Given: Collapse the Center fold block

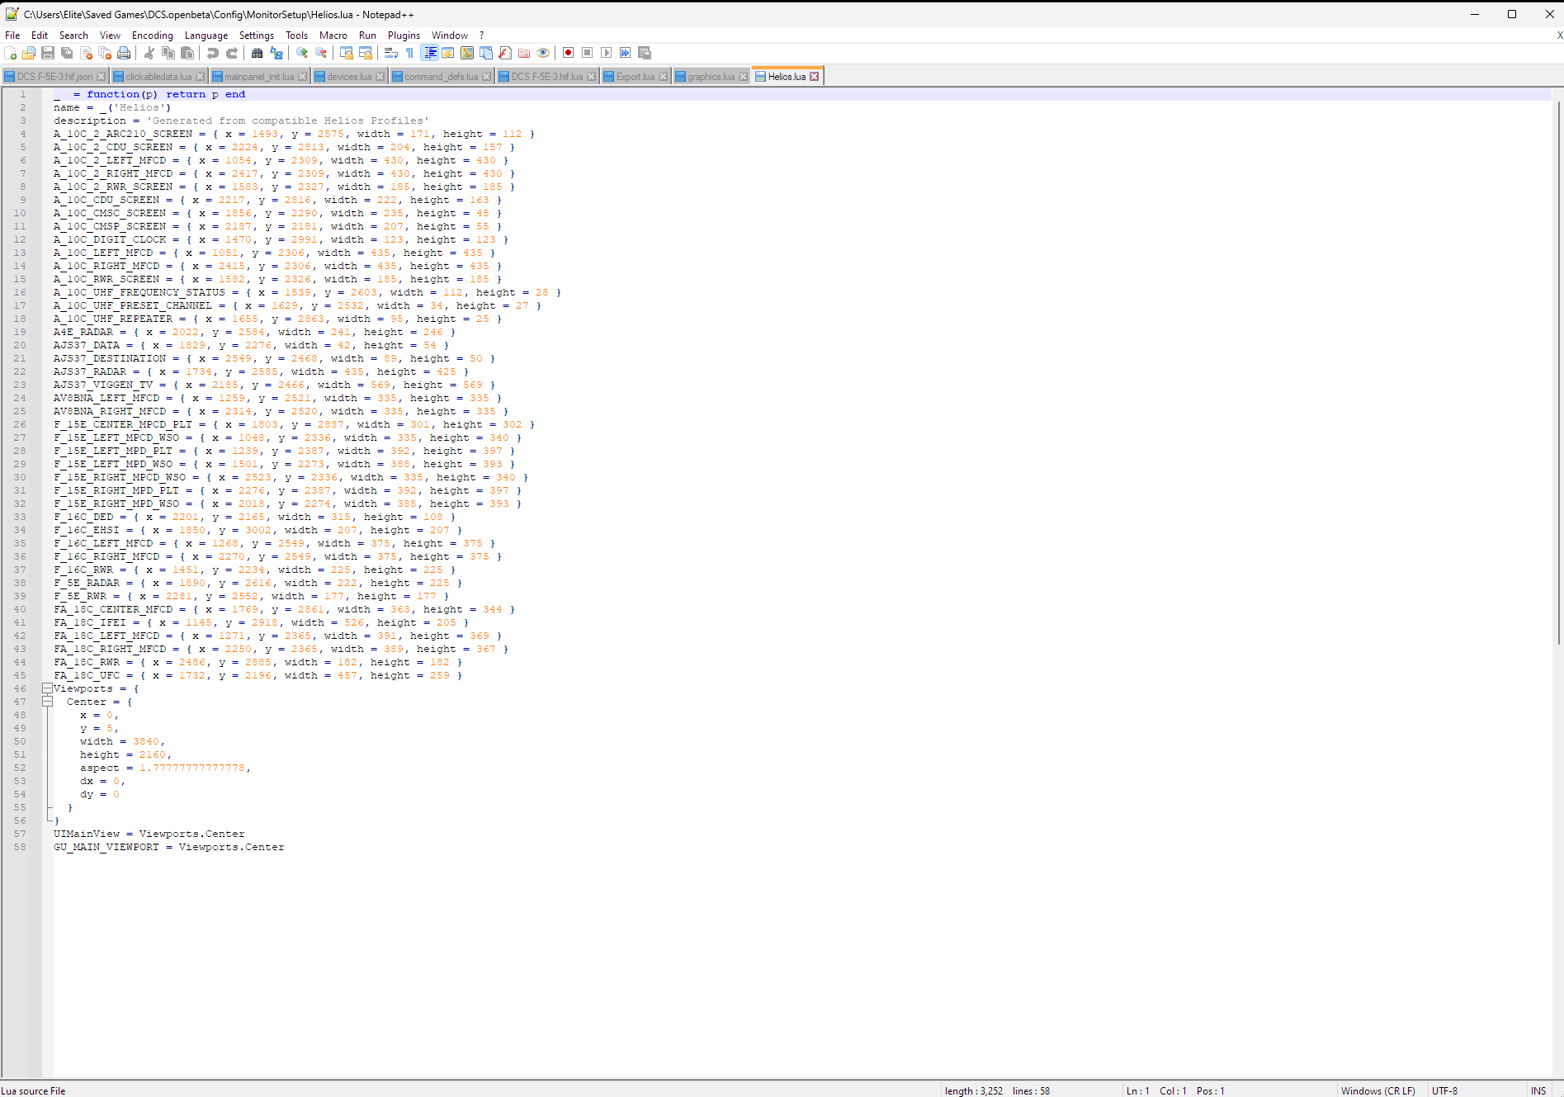Looking at the screenshot, I should (47, 702).
